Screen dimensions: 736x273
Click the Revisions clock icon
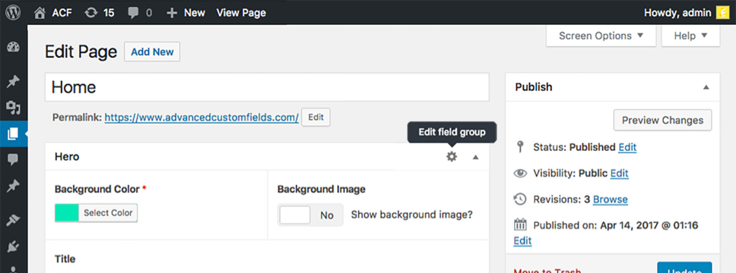click(519, 199)
